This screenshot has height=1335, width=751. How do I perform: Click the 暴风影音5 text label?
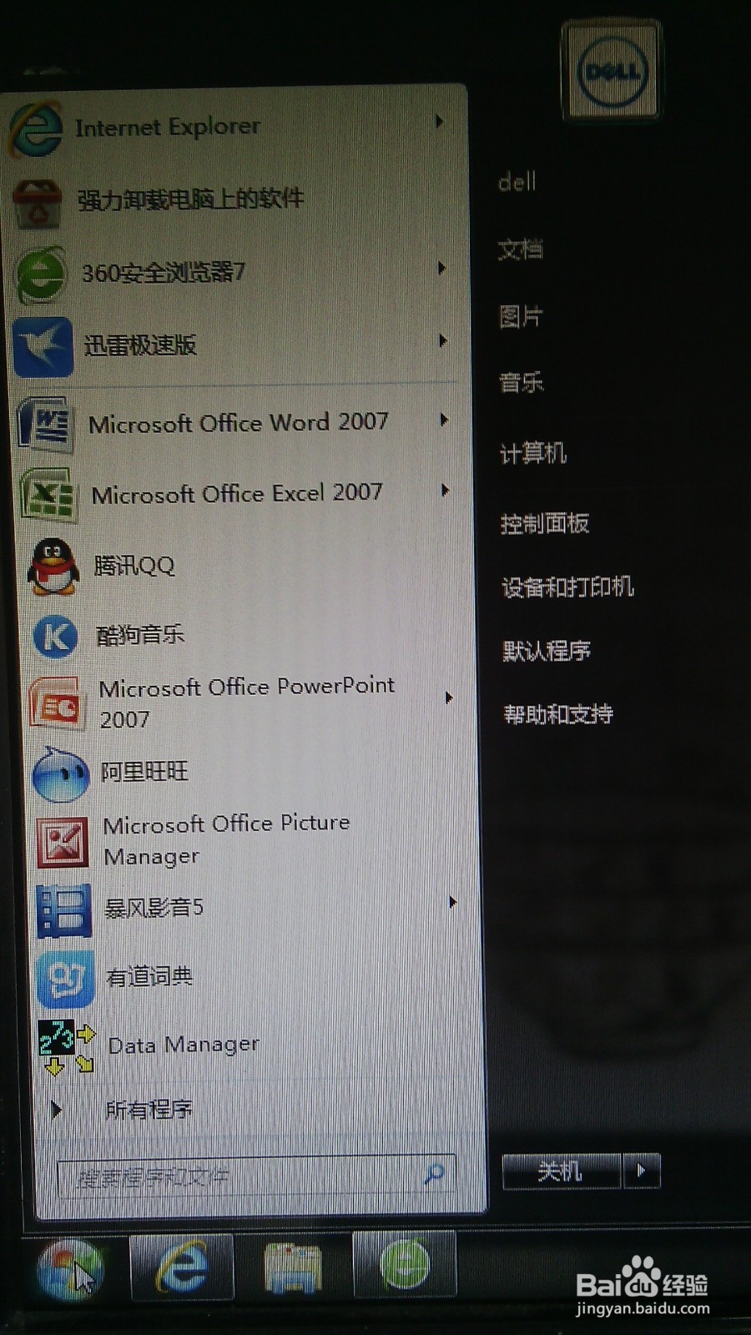(x=154, y=907)
